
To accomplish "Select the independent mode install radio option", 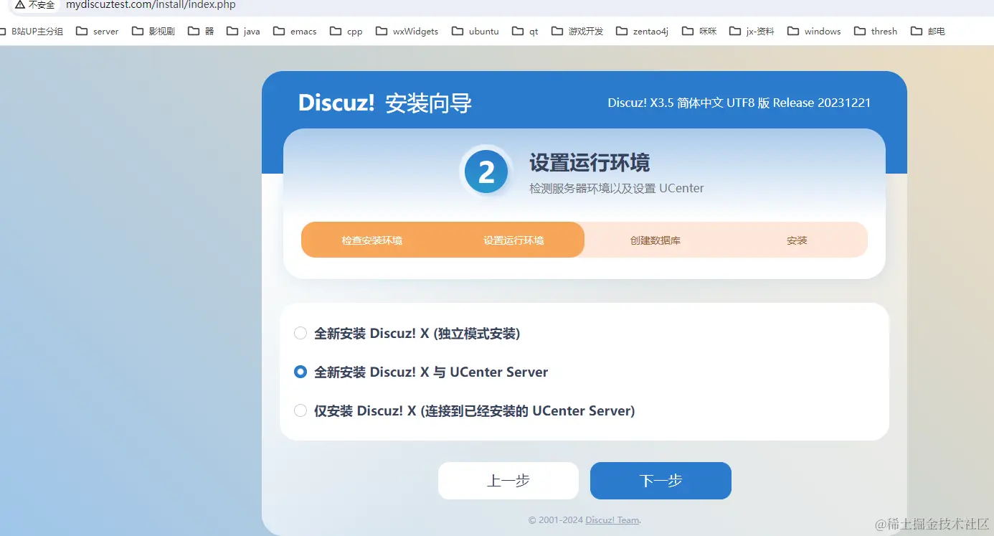I will coord(300,333).
